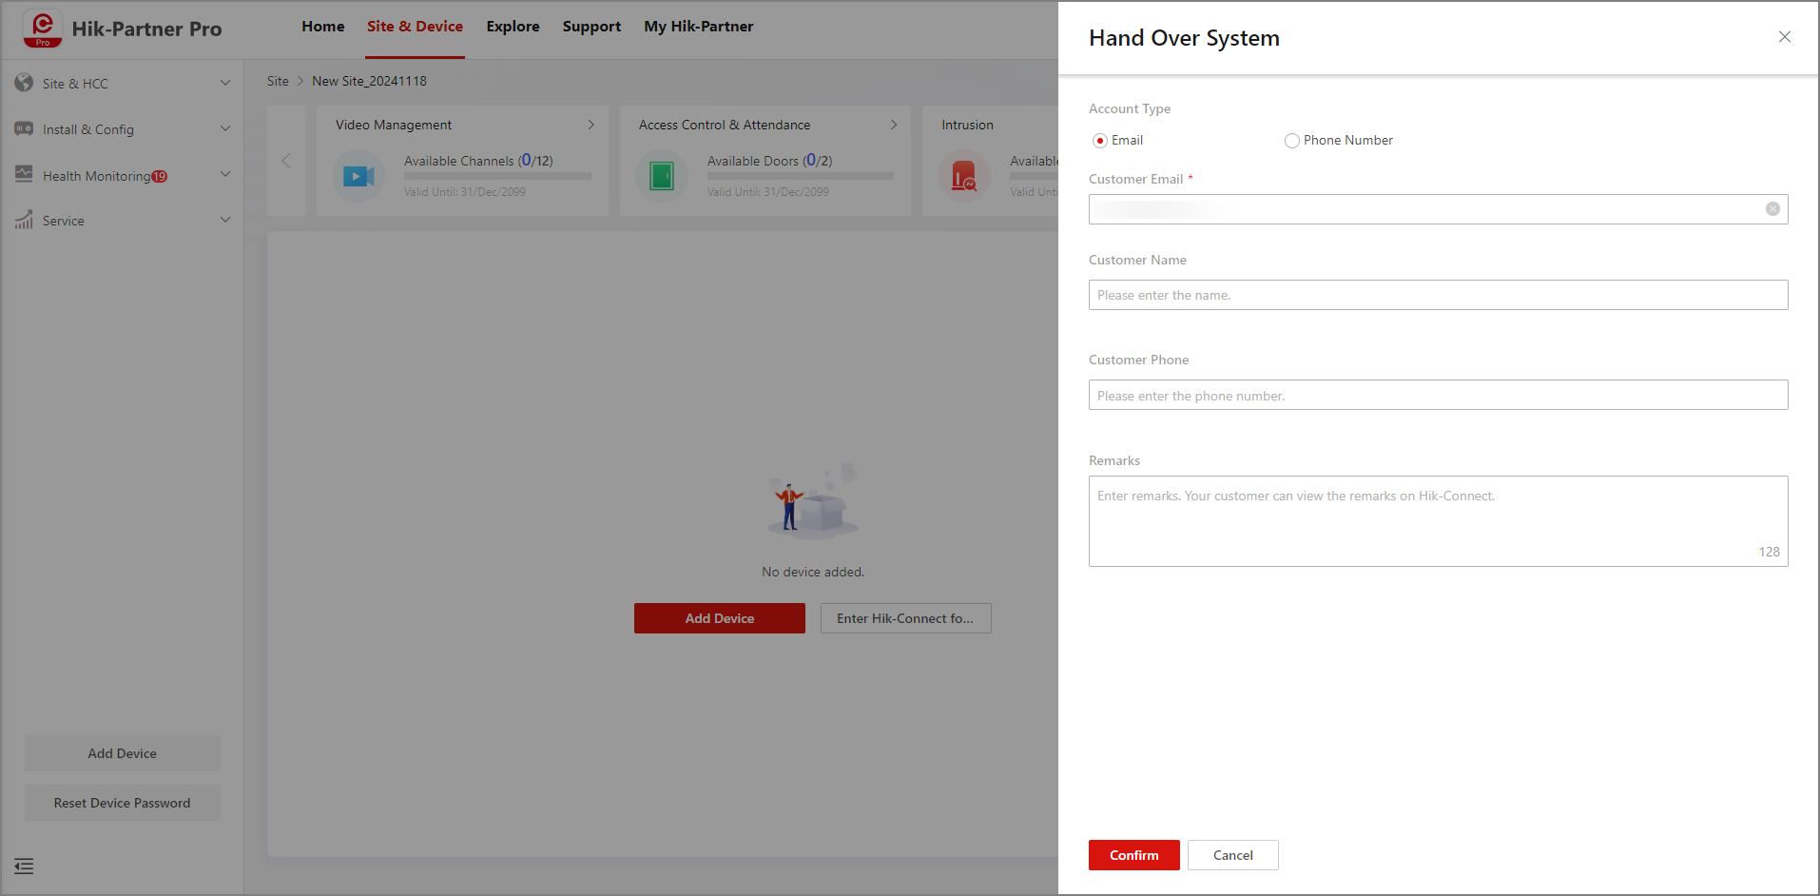Open the My Hik-Partner tab
The height and width of the screenshot is (896, 1820).
(699, 27)
